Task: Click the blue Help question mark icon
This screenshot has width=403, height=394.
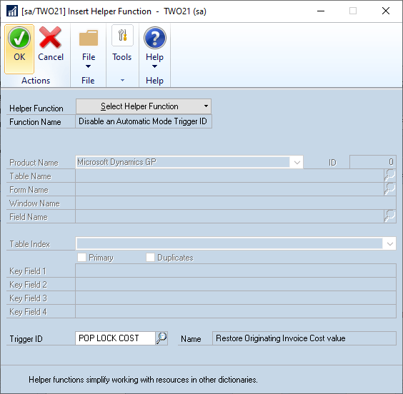Action: click(155, 38)
